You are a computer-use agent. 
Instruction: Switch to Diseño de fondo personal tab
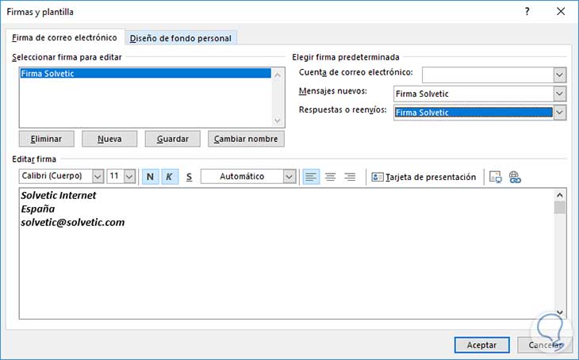click(x=181, y=37)
